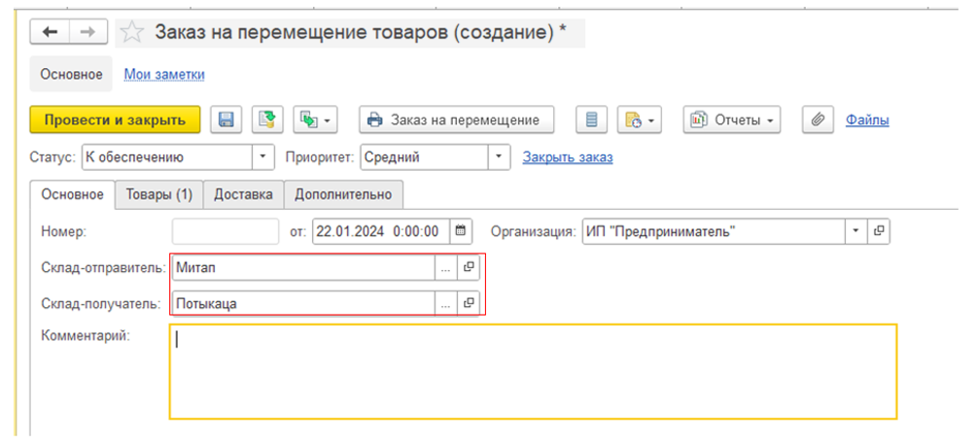
Task: Attach a file with the paperclip icon
Action: pyautogui.click(x=819, y=119)
